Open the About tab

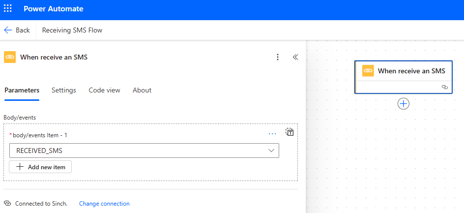pos(142,90)
